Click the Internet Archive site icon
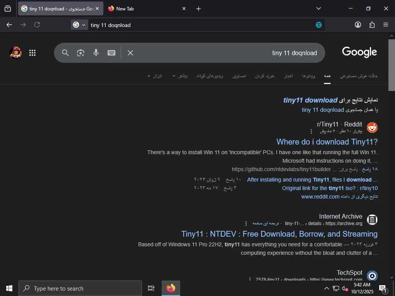Viewport: 395px width, 296px height. pos(372,219)
